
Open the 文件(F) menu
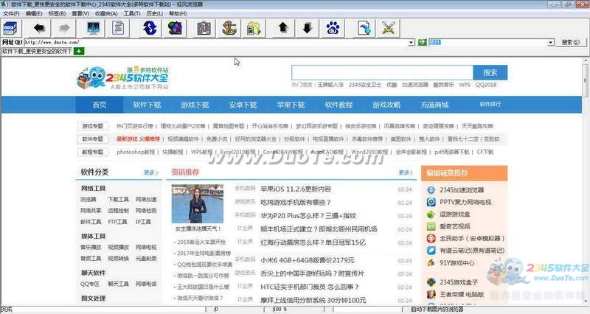pyautogui.click(x=11, y=13)
